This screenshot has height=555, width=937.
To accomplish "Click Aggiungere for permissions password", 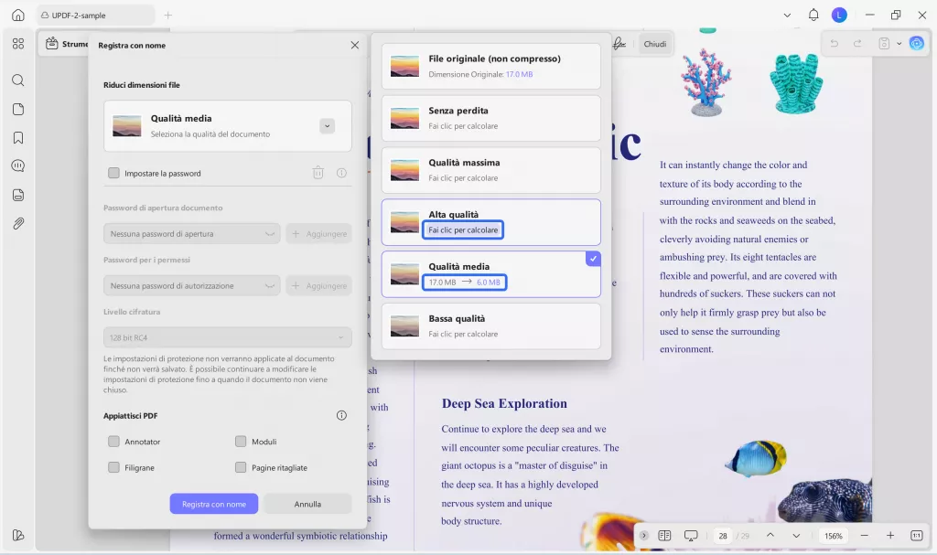I will click(319, 285).
